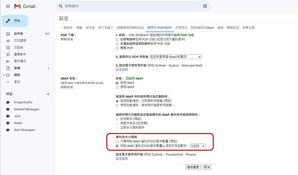
Task: Select 停用 IMAP radio
Action: point(117,87)
